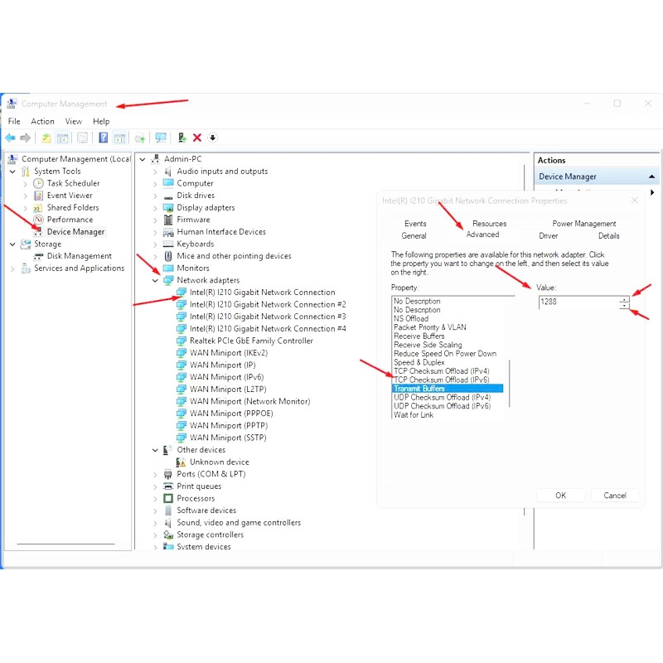This screenshot has width=663, height=663.
Task: Select Wait for Link property
Action: coord(414,415)
